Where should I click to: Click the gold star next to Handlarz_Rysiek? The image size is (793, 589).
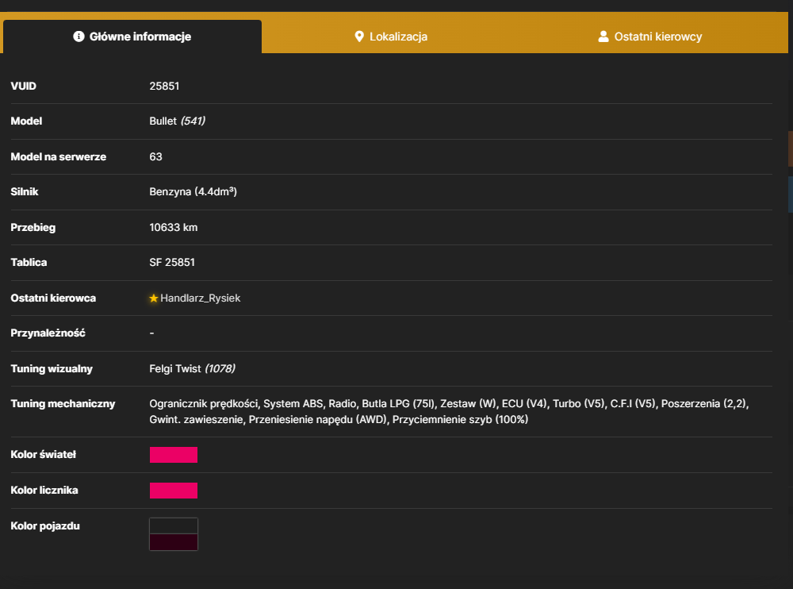(x=154, y=298)
